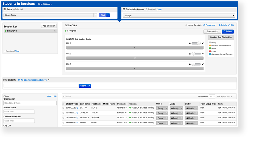Select the checkbox for student BATTON
The height and width of the screenshot is (142, 253).
click(x=64, y=108)
